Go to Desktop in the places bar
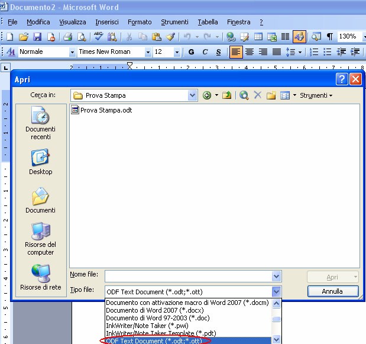The width and height of the screenshot is (366, 344). pos(40,162)
